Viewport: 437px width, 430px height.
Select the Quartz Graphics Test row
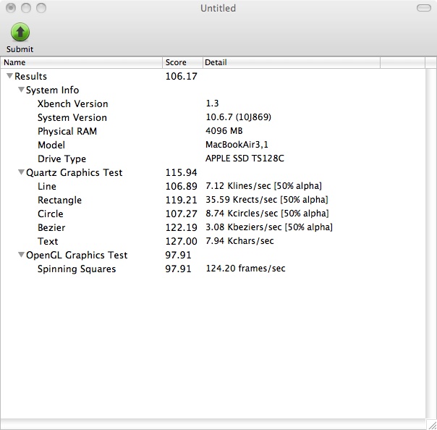(213, 172)
